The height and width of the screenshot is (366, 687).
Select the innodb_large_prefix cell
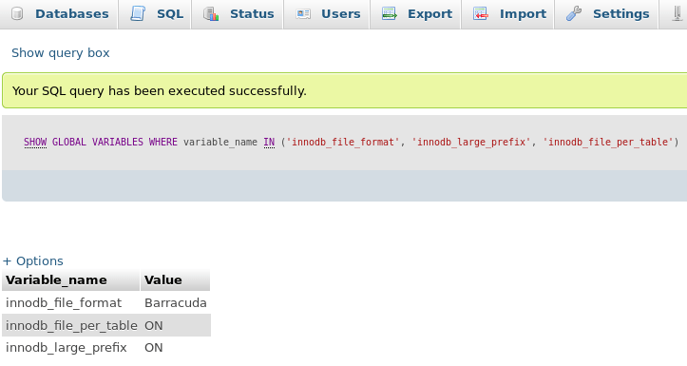(x=71, y=348)
